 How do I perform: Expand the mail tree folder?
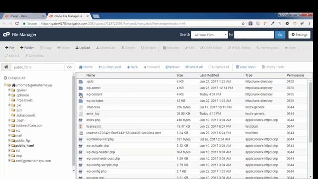[x=9, y=135]
